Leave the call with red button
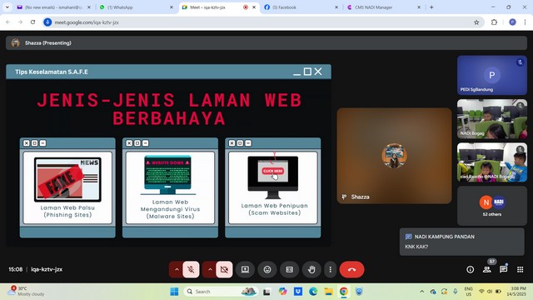Screen dimensions: 533x300 351,269
